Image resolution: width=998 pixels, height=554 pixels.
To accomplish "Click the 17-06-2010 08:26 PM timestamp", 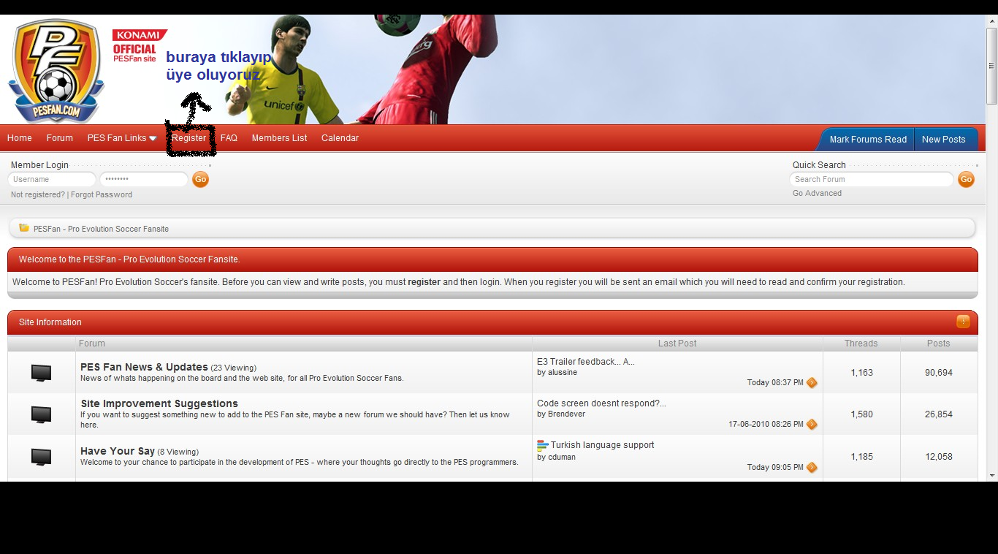I will [766, 425].
